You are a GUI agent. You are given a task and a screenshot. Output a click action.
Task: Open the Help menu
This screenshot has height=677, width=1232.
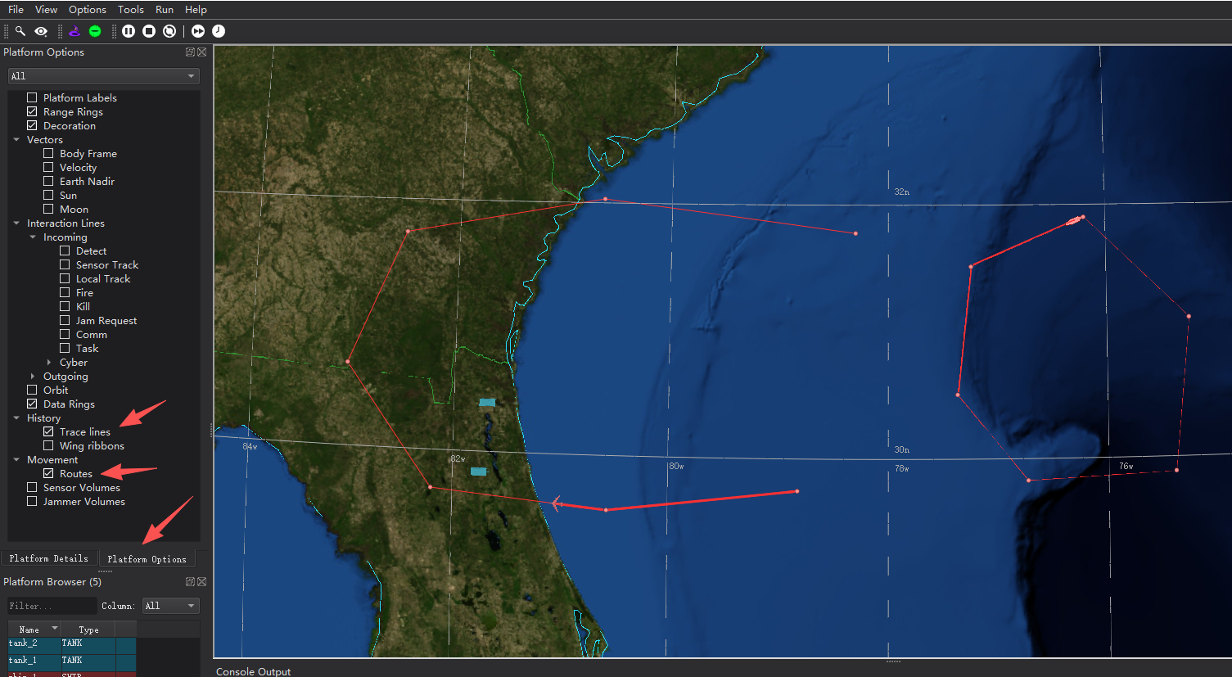pos(196,10)
